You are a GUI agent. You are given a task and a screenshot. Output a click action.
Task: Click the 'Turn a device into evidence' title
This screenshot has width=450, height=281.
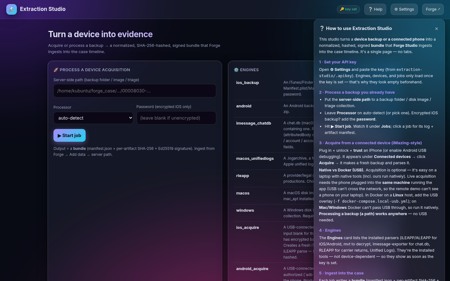pyautogui.click(x=100, y=34)
